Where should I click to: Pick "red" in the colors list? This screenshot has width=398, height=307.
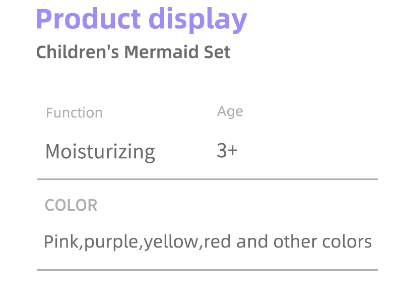click(218, 242)
